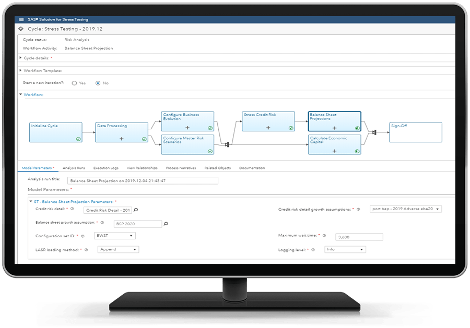Select the Initialize Cycle workflow node
The image size is (470, 328).
(56, 132)
